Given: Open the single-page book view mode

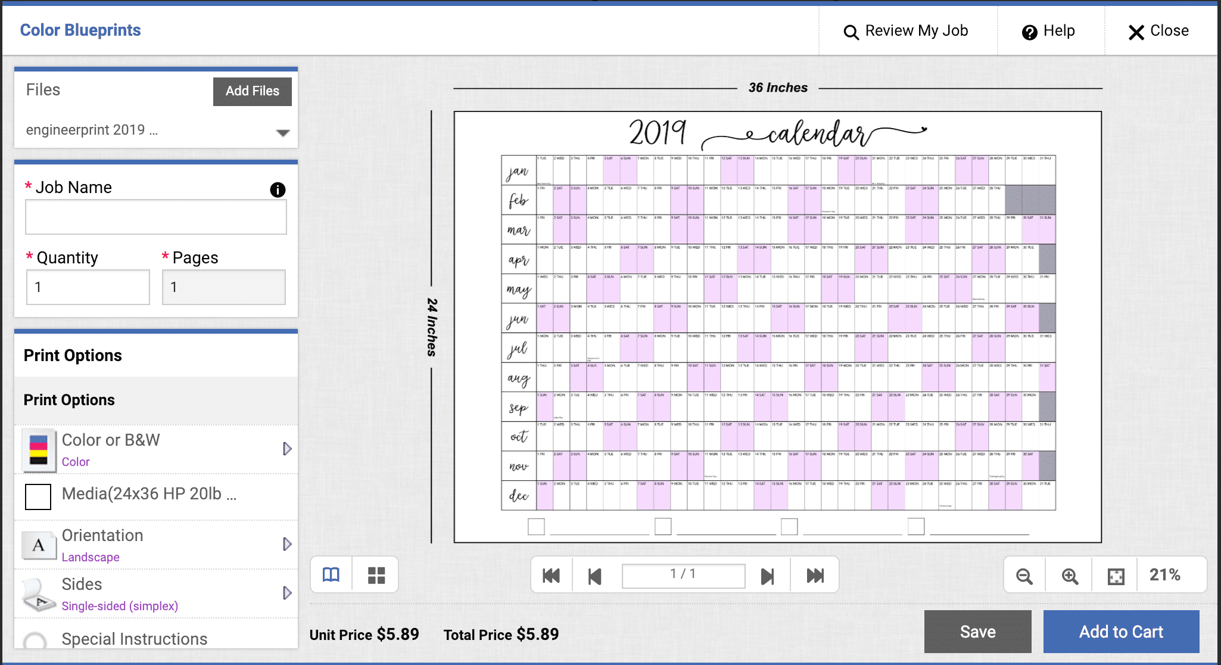Looking at the screenshot, I should click(x=332, y=574).
